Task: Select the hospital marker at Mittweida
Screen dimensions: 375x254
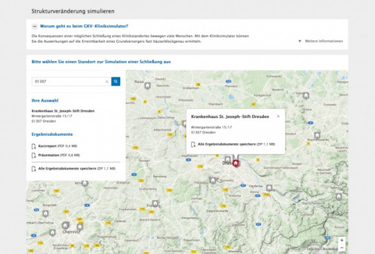Action: click(85, 184)
